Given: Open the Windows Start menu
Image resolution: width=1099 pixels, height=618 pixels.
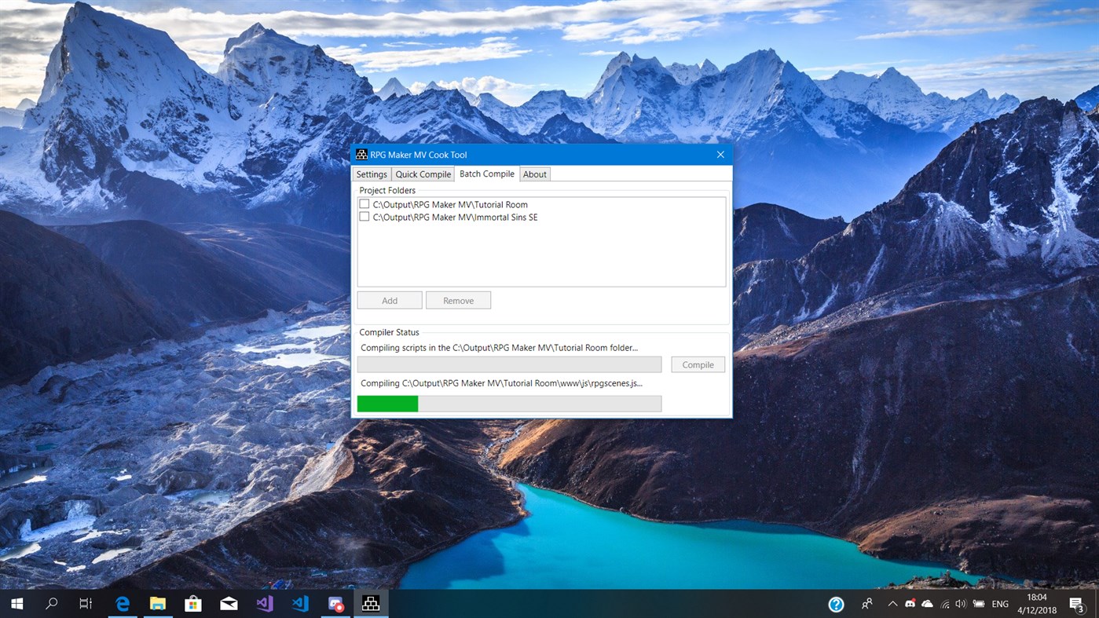Looking at the screenshot, I should (16, 604).
